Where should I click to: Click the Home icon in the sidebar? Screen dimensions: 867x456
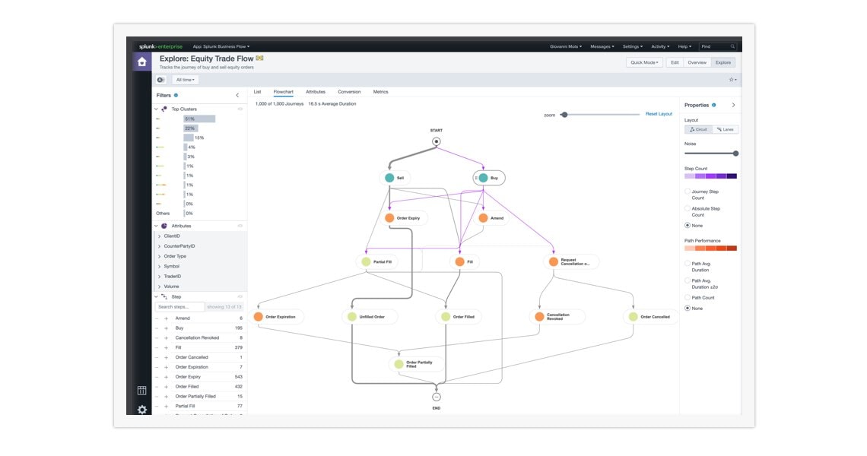[141, 62]
